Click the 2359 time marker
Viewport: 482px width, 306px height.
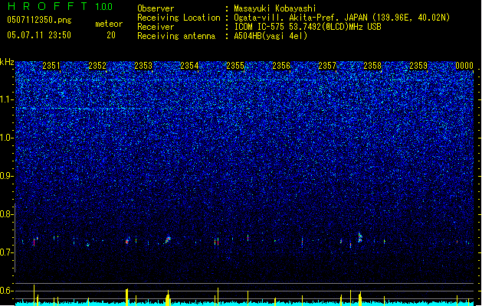[x=418, y=66]
